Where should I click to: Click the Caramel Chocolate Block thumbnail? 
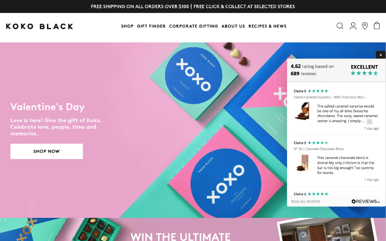(x=303, y=162)
